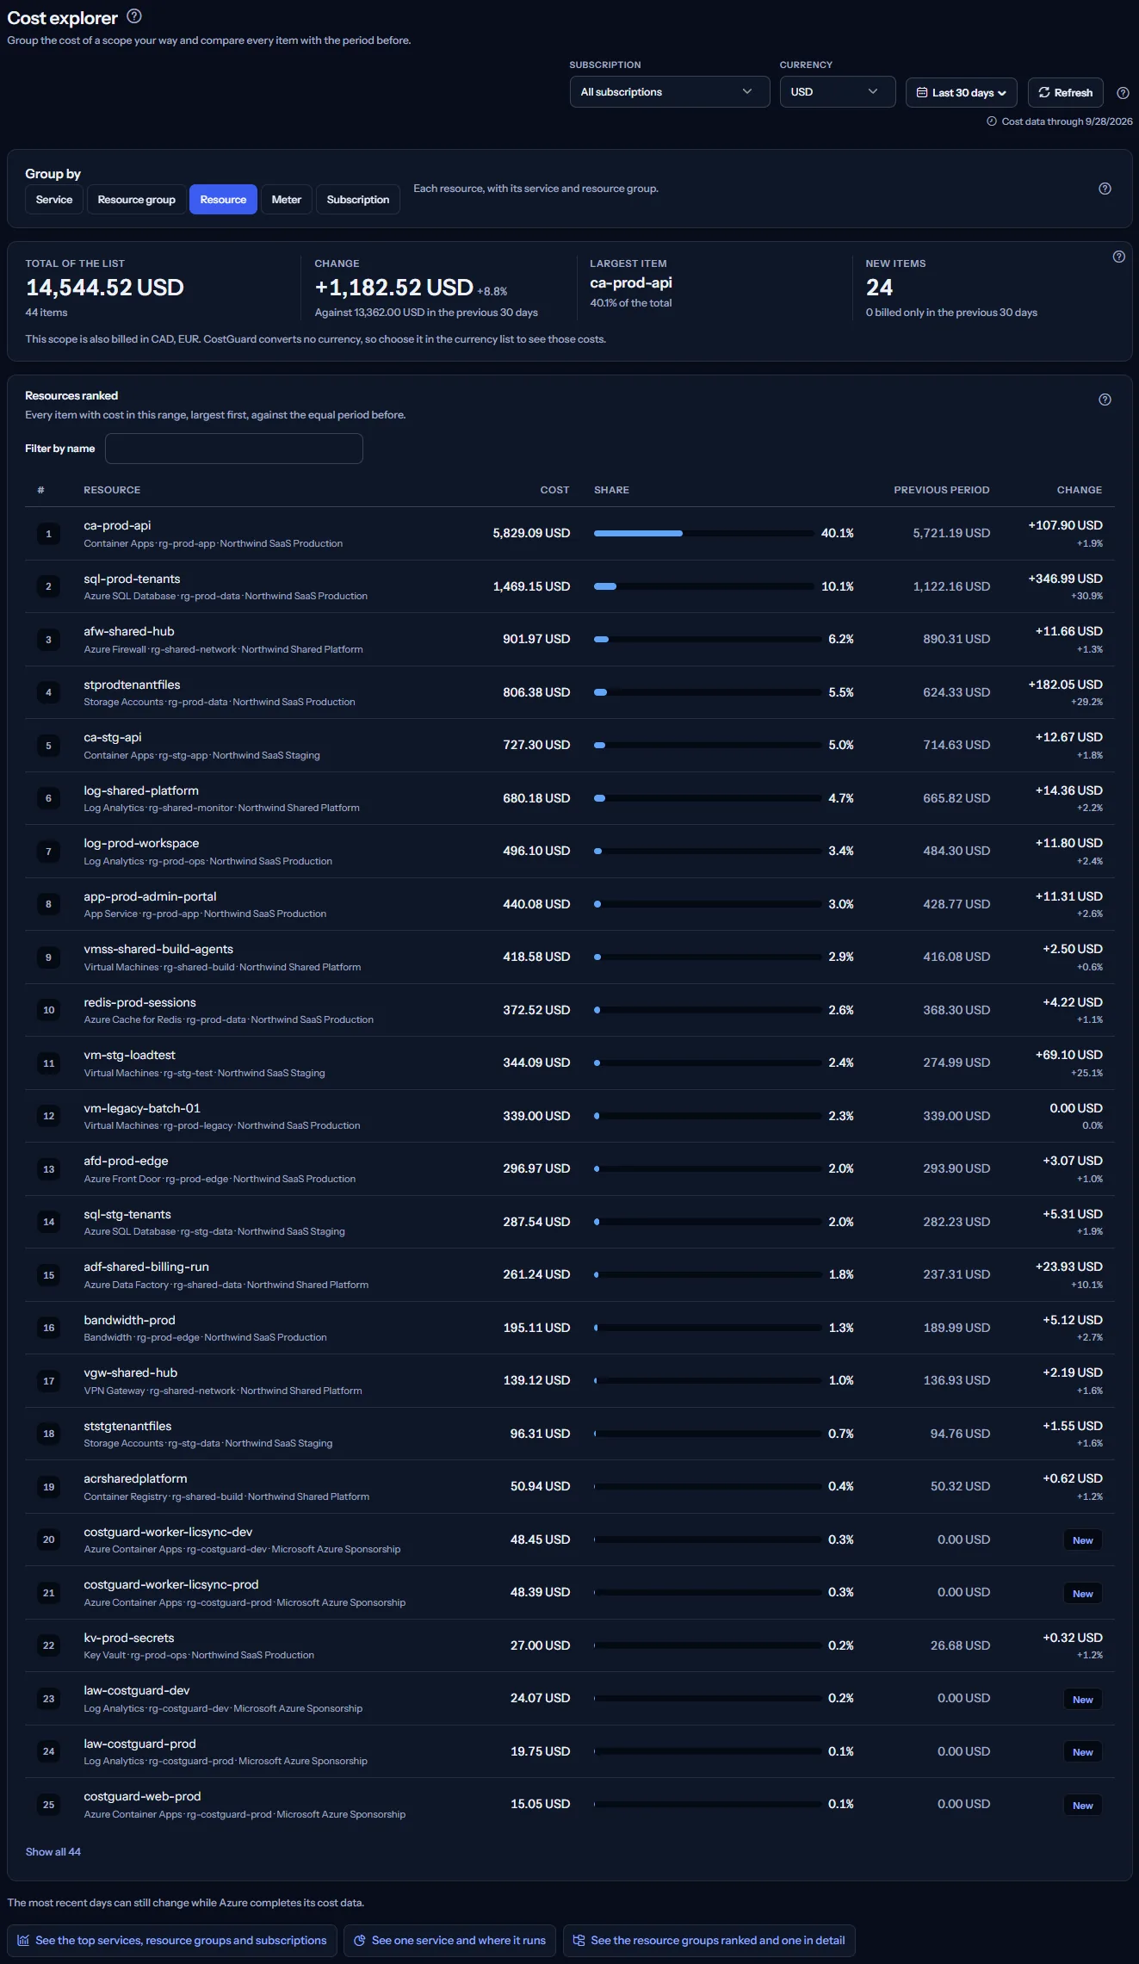Click vmss-shared-build-agents resource name

158,949
